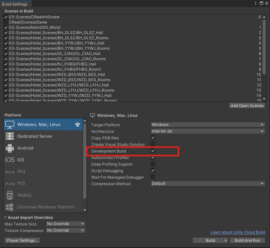Image resolution: width=270 pixels, height=248 pixels.
Task: Uncheck the BH_GLSZ_Hall scene checkbox
Action: pos(6,33)
